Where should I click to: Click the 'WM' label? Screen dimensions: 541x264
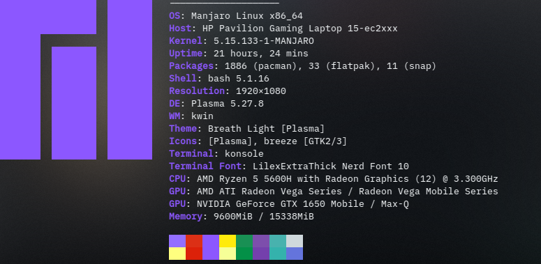click(x=175, y=116)
